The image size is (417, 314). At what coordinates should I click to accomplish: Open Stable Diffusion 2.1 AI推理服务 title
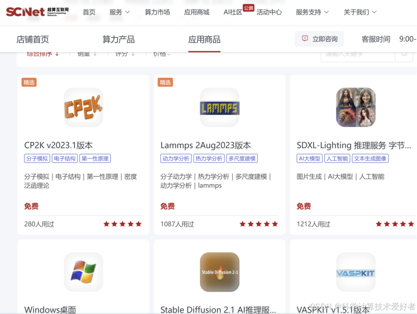(x=218, y=310)
